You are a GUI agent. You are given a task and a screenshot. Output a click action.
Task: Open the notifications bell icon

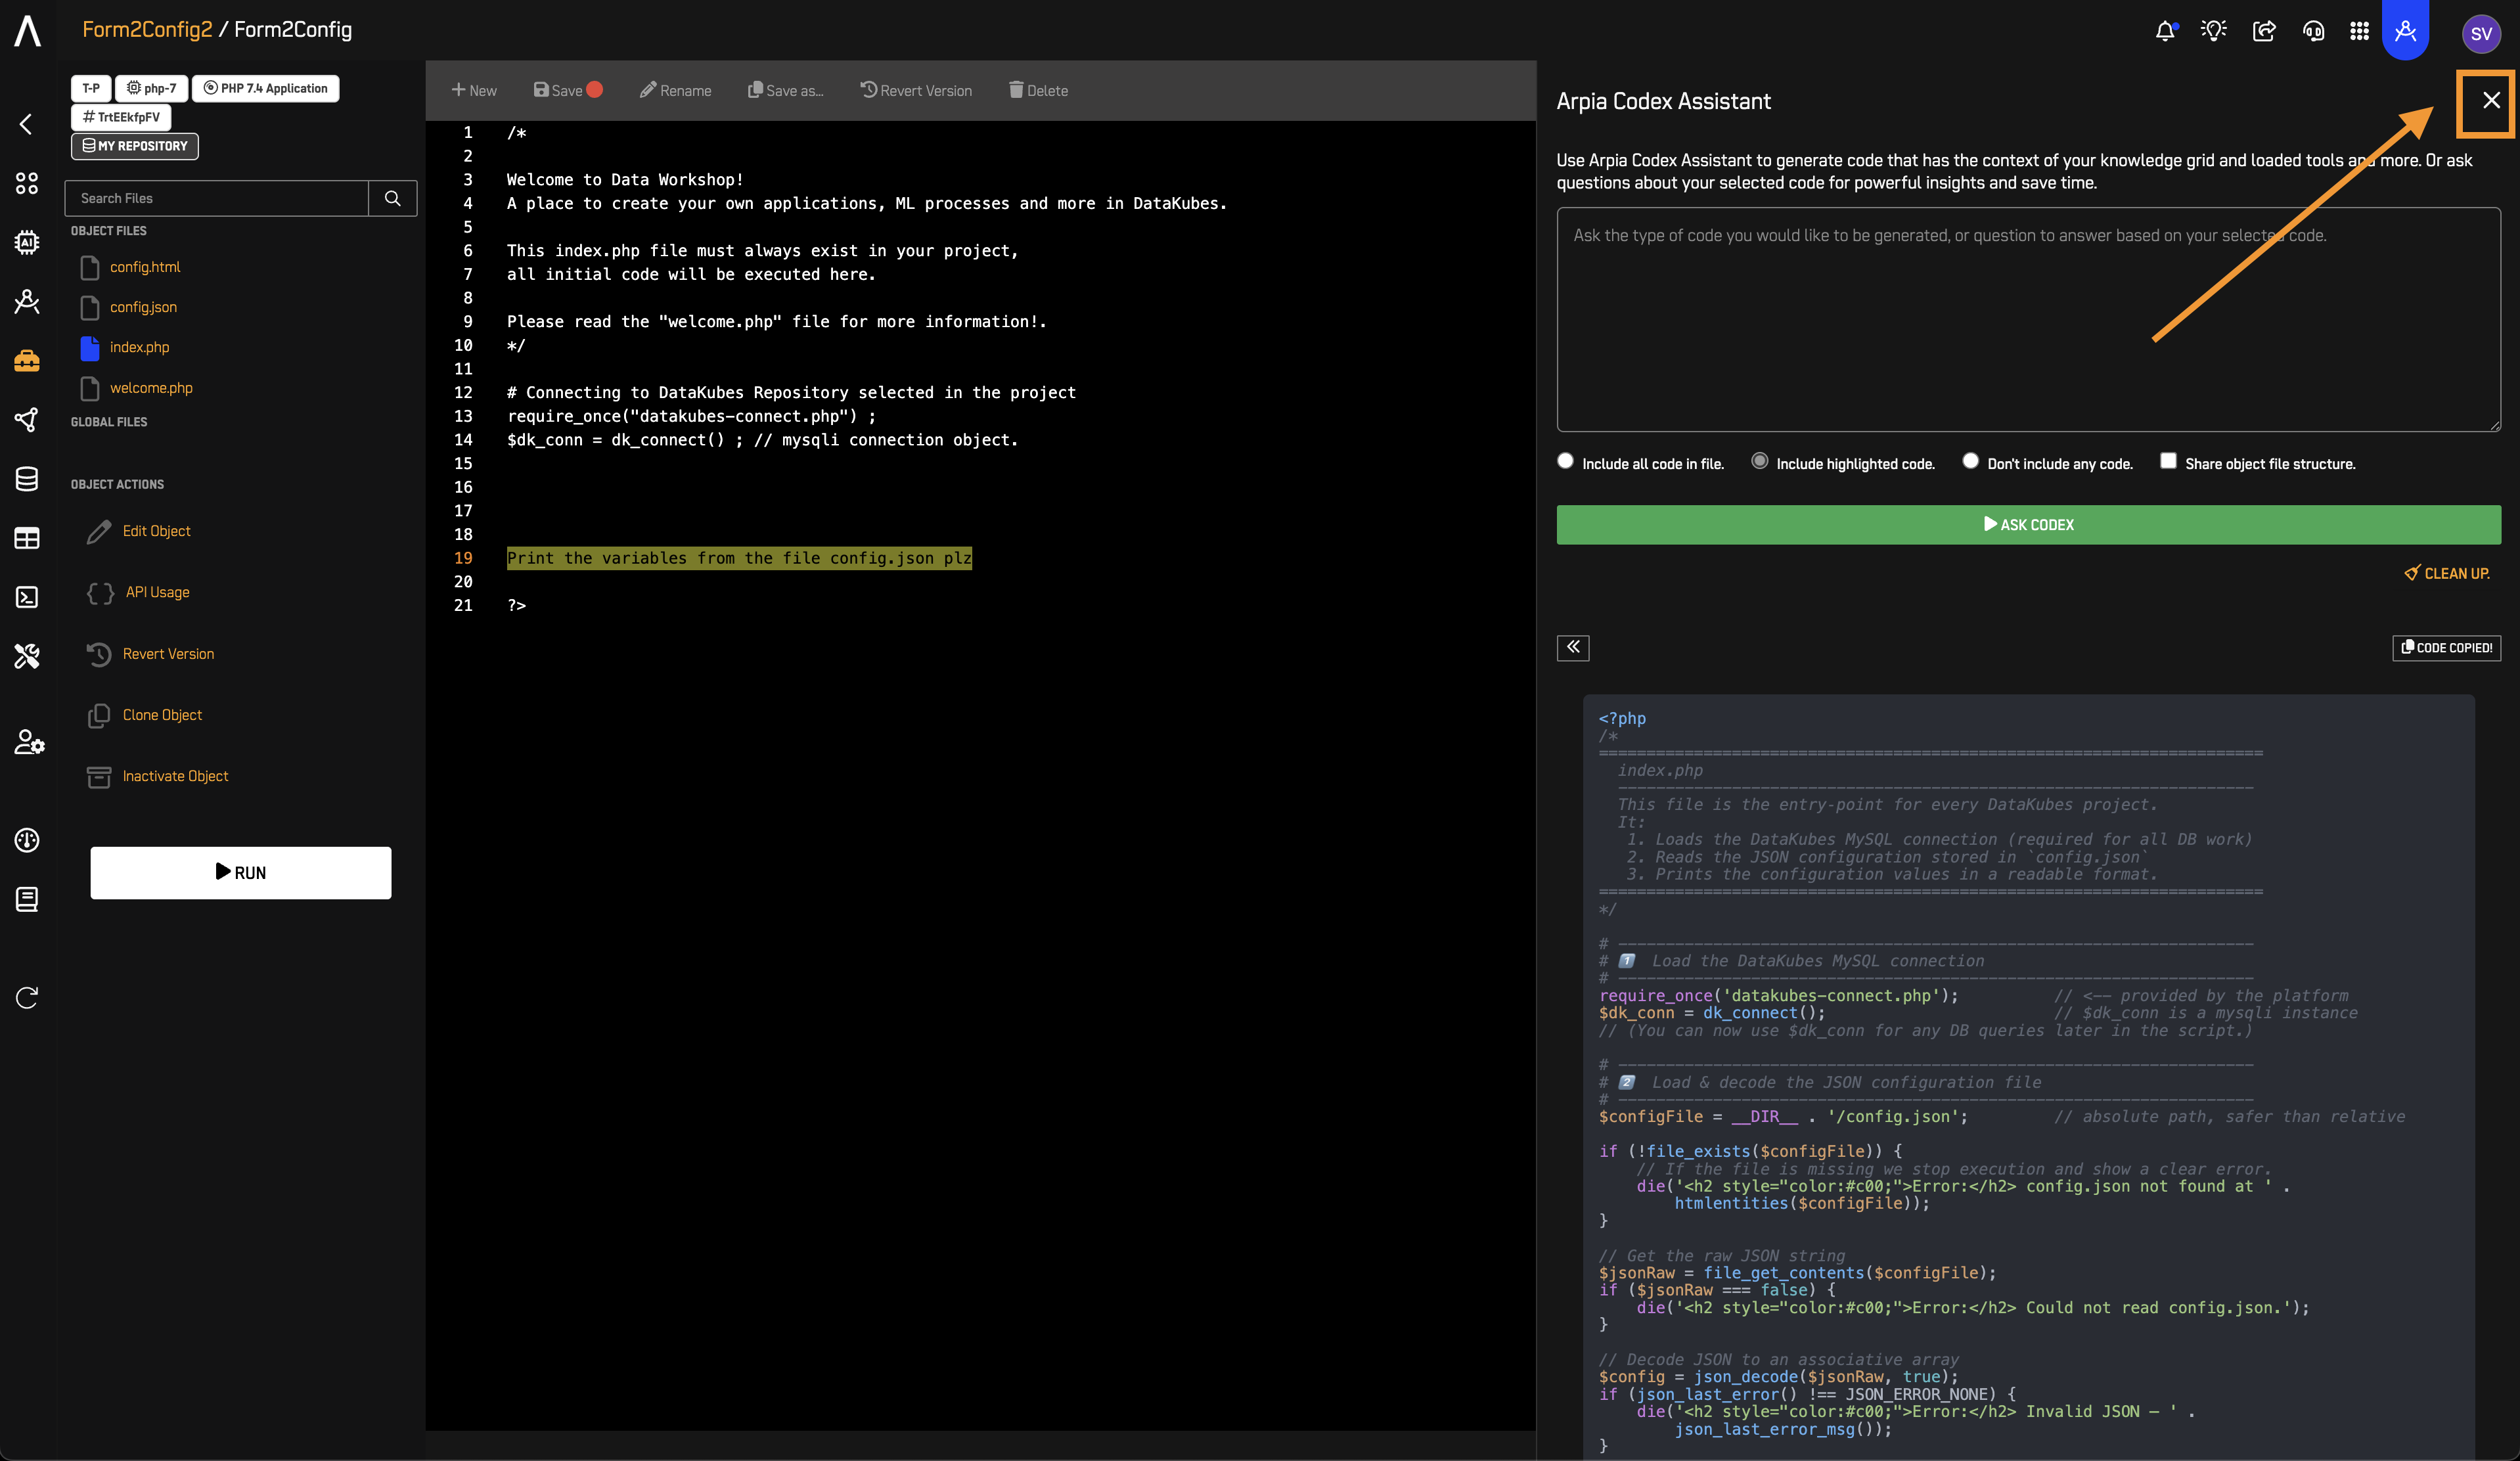click(2165, 31)
